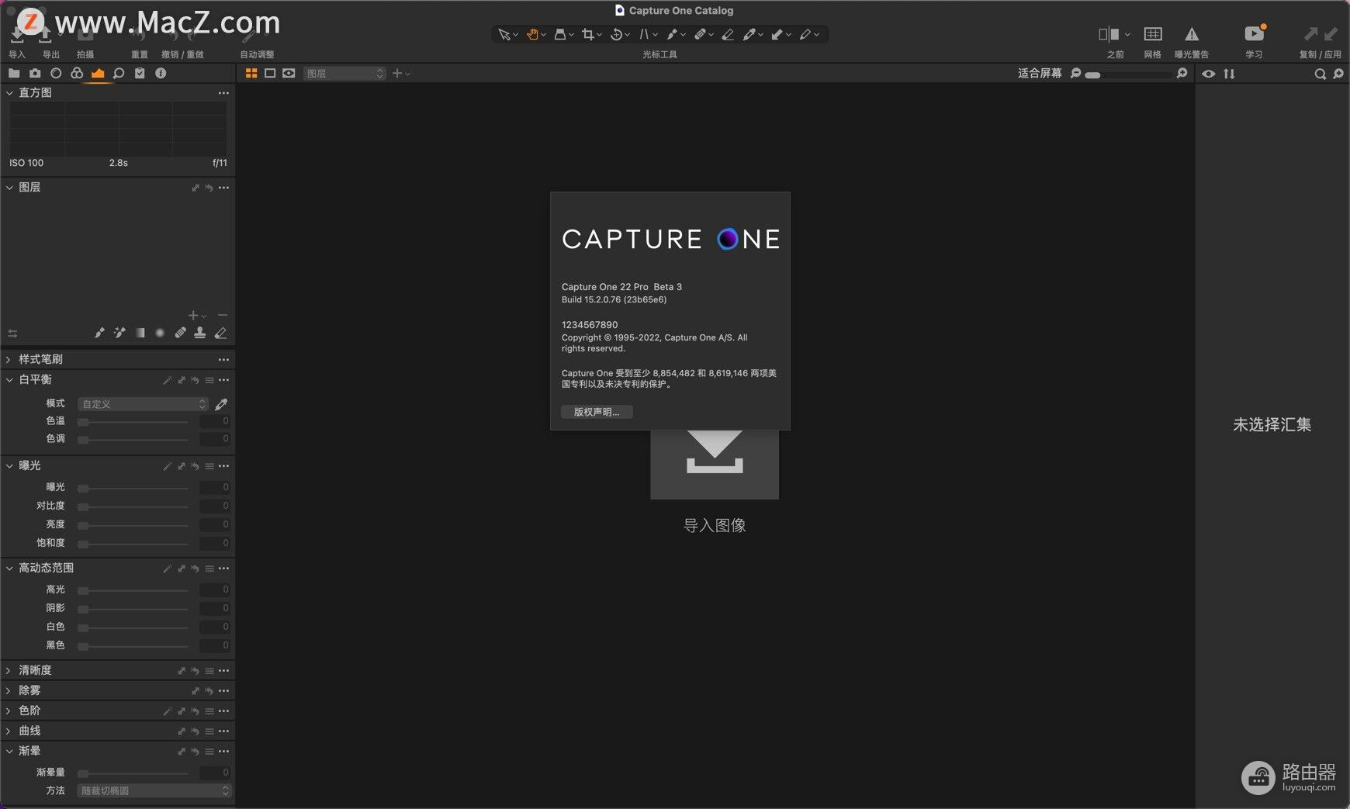Open the 图层 selector in viewer toolbar
1350x809 pixels.
coord(344,73)
